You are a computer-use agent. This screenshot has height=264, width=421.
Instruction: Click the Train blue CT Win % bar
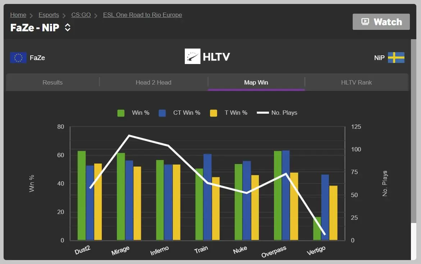click(x=207, y=197)
